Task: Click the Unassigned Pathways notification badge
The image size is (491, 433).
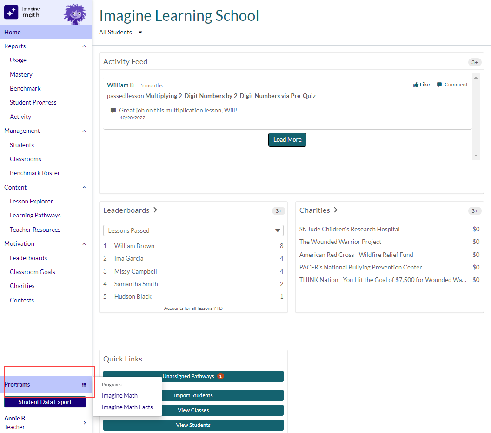Action: point(220,376)
